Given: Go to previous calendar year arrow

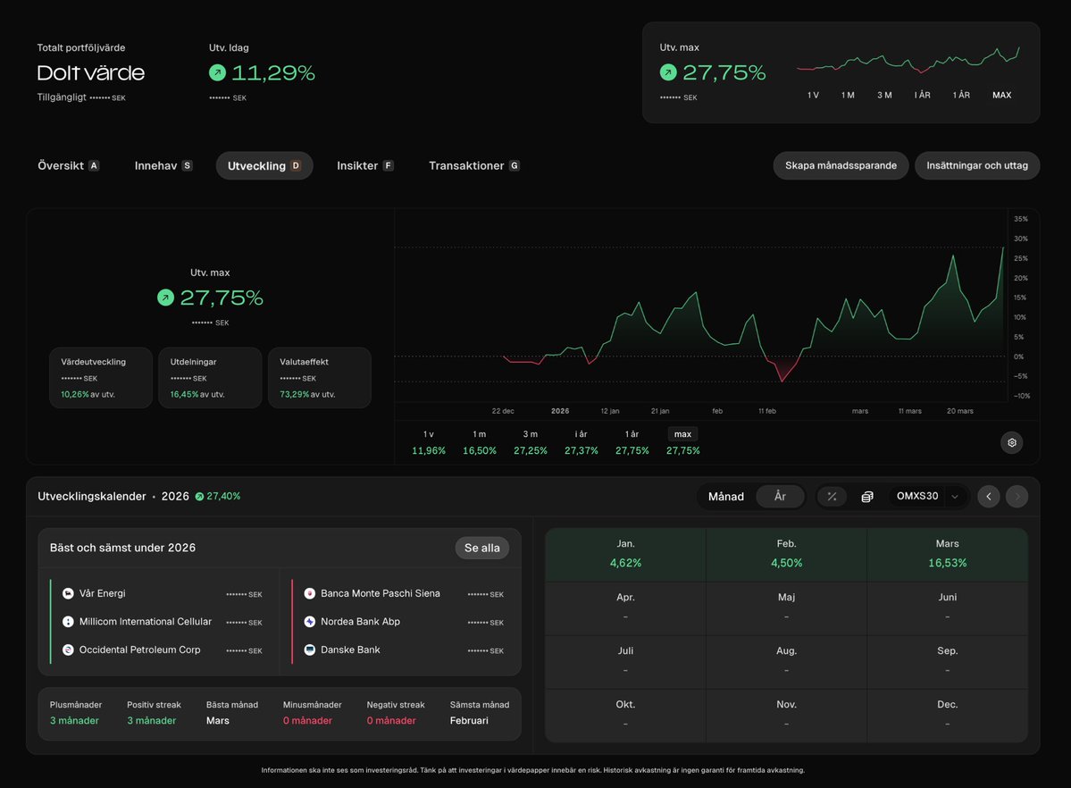Looking at the screenshot, I should 988,496.
